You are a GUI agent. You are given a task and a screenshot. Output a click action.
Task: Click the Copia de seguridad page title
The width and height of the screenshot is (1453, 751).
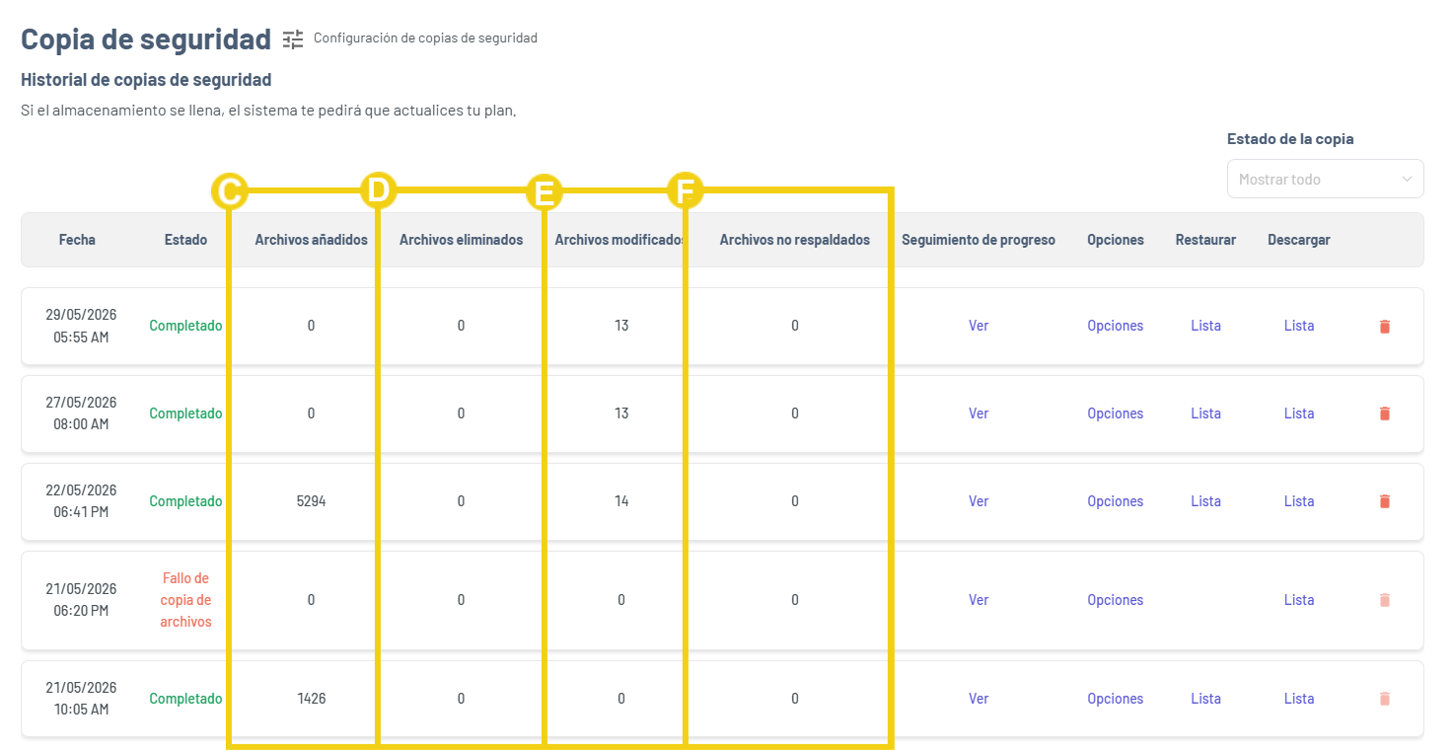(146, 38)
